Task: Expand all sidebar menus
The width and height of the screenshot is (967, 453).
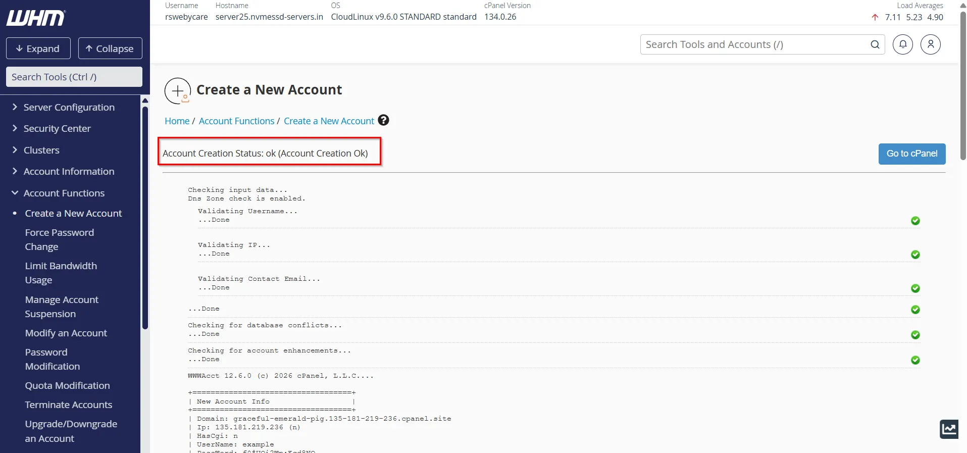Action: (x=38, y=48)
